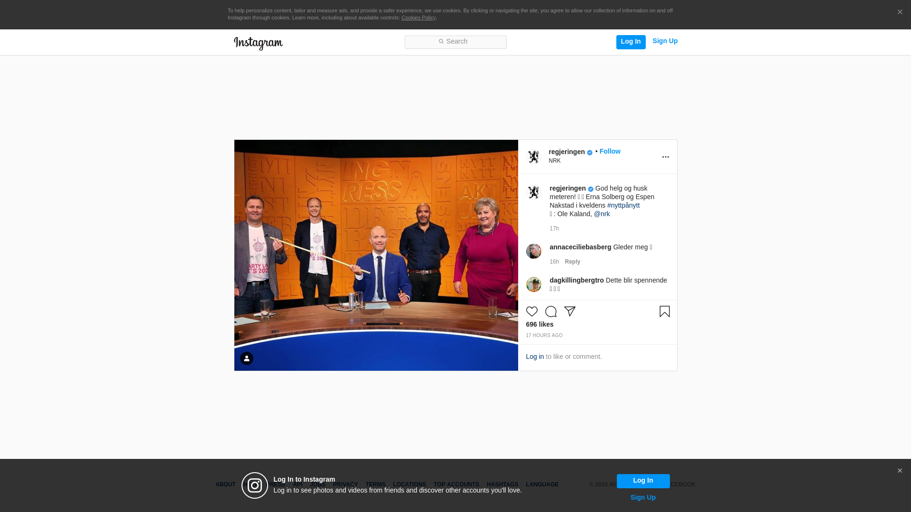This screenshot has height=512, width=911.
Task: Open the @nrk mention link
Action: [602, 214]
